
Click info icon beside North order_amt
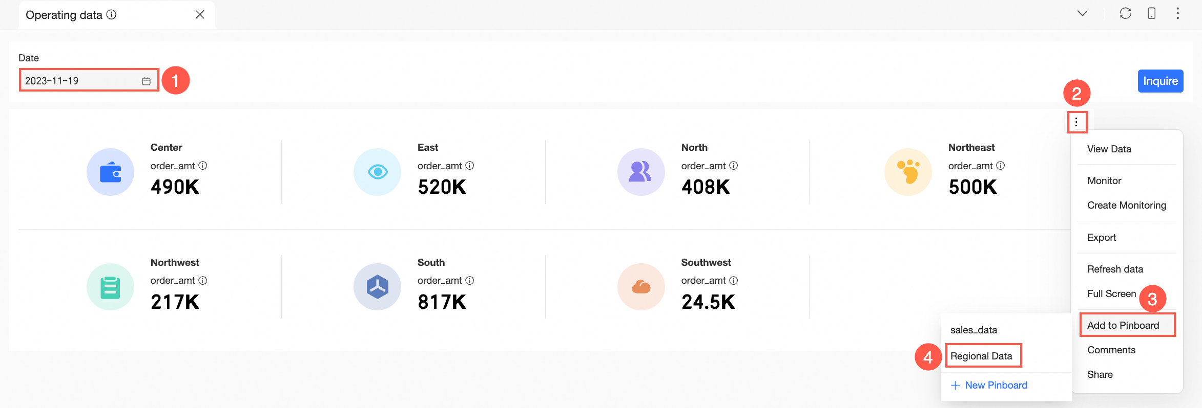coord(734,166)
